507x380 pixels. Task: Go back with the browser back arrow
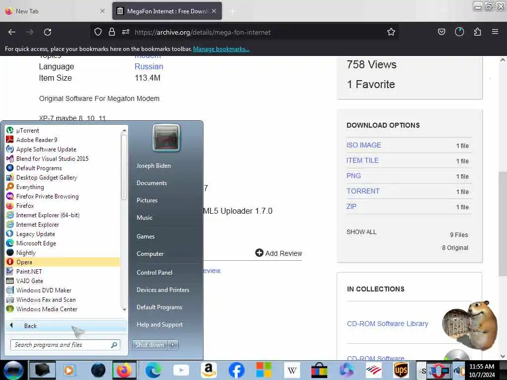click(x=12, y=32)
